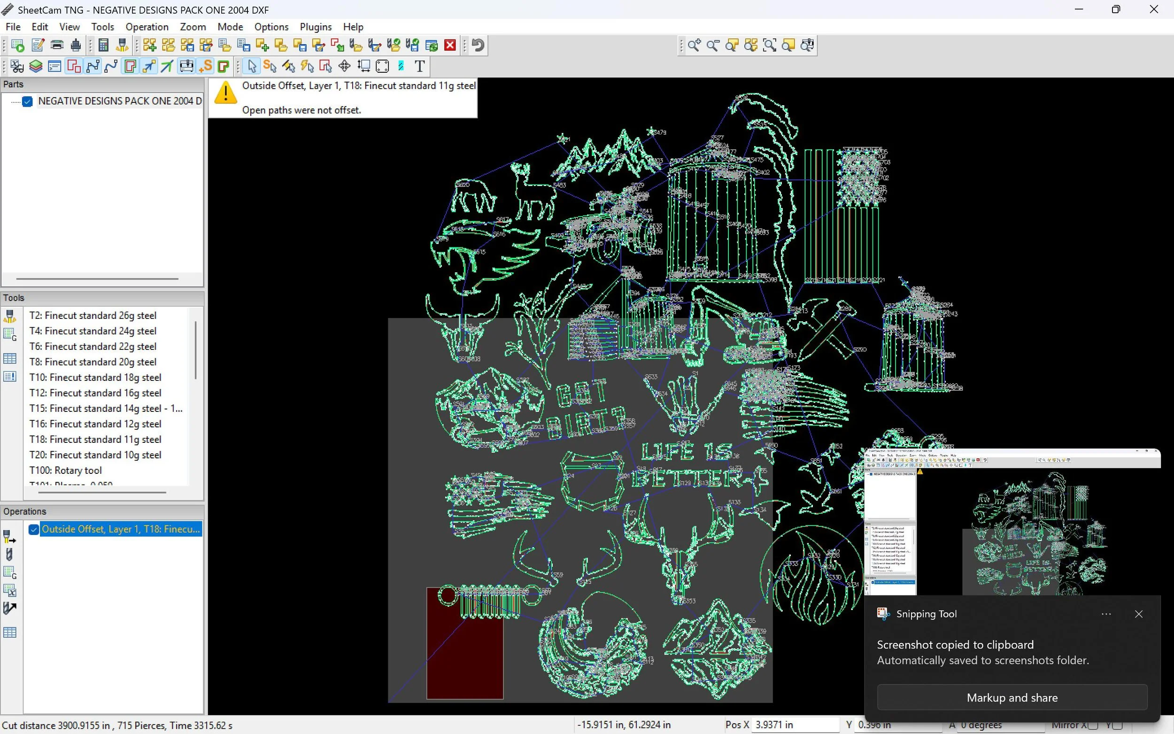Open Snipping Tool notification options ellipsis
Image resolution: width=1174 pixels, height=734 pixels.
pos(1106,614)
